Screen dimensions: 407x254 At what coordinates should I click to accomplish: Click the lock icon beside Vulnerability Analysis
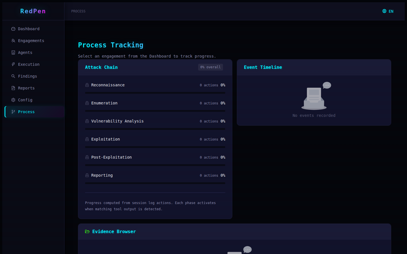pos(87,121)
